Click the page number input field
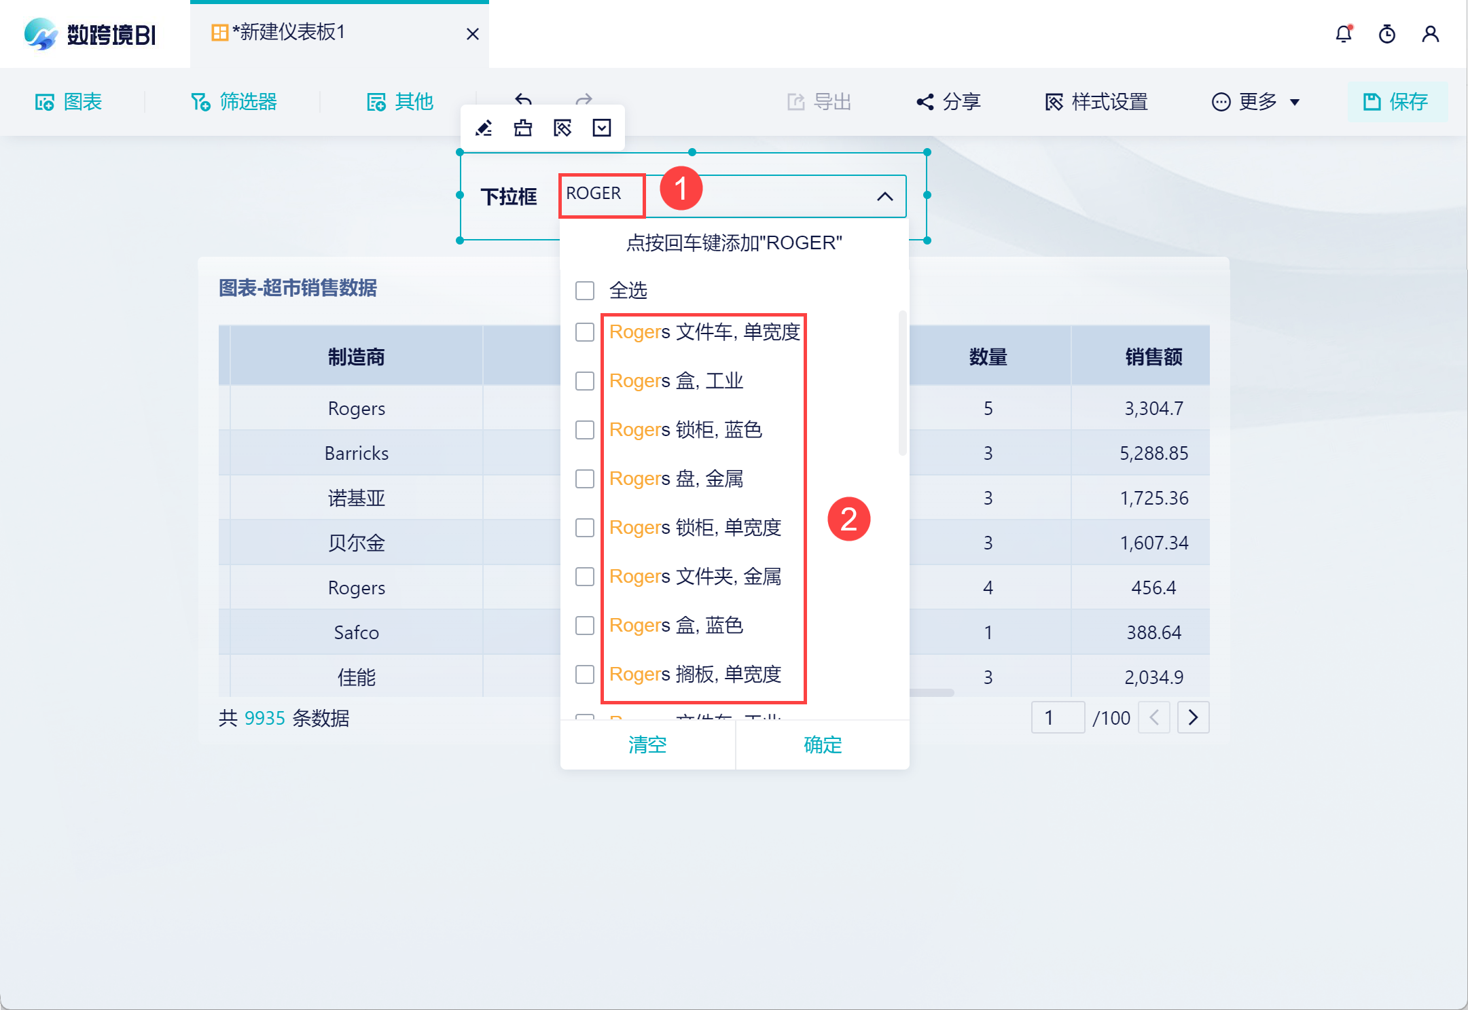 coord(1057,717)
